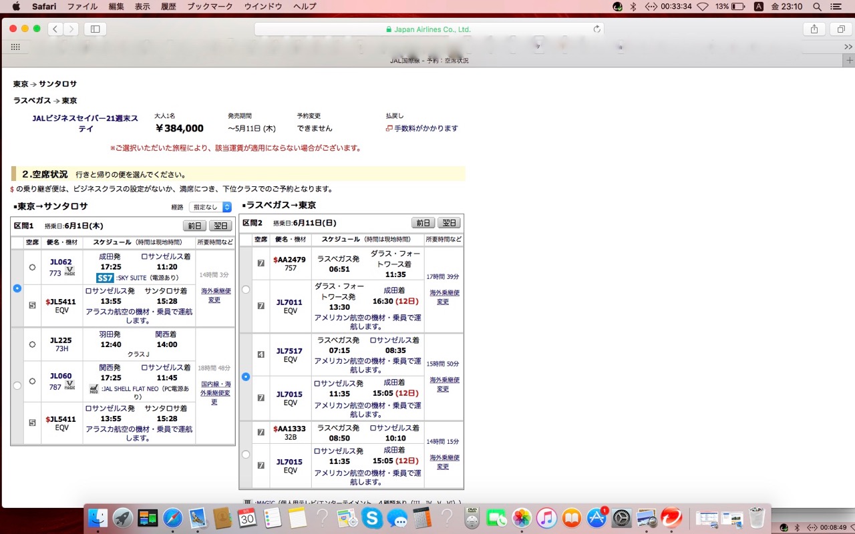
Task: Select the JL062 and JL5411 outbound itinerary
Action: 17,288
